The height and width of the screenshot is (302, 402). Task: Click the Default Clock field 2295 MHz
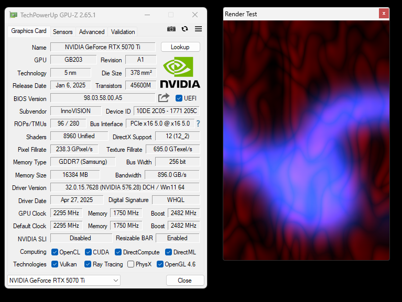tap(67, 226)
